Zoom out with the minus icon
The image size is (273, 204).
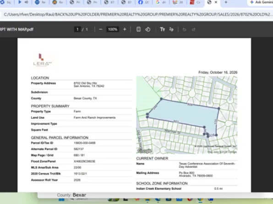(101, 29)
